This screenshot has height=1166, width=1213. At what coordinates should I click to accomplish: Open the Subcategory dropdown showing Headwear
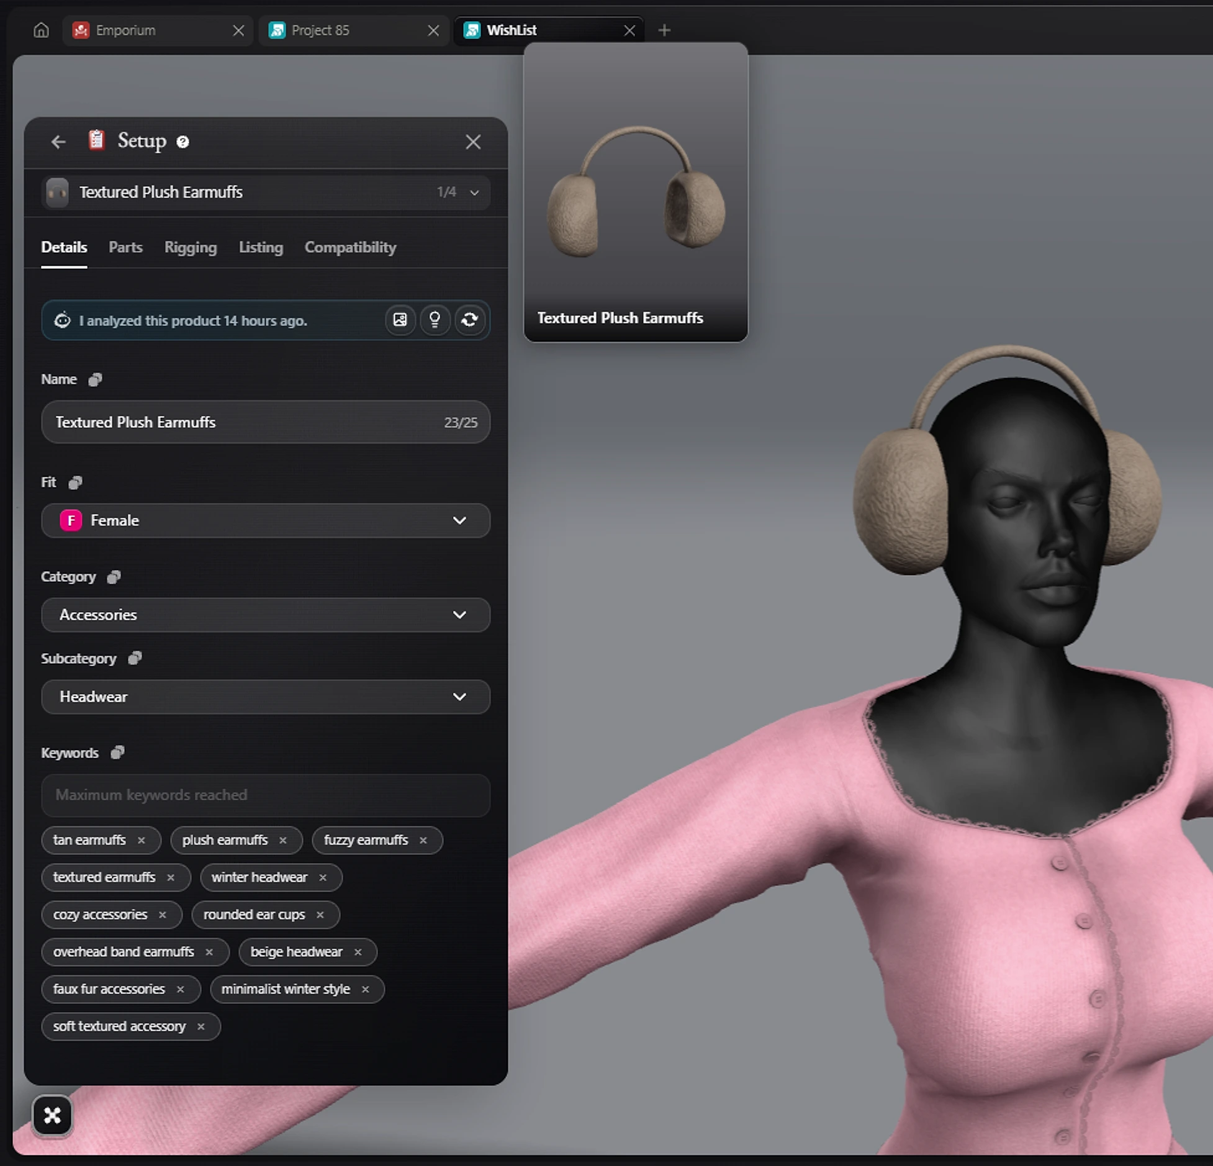coord(266,697)
